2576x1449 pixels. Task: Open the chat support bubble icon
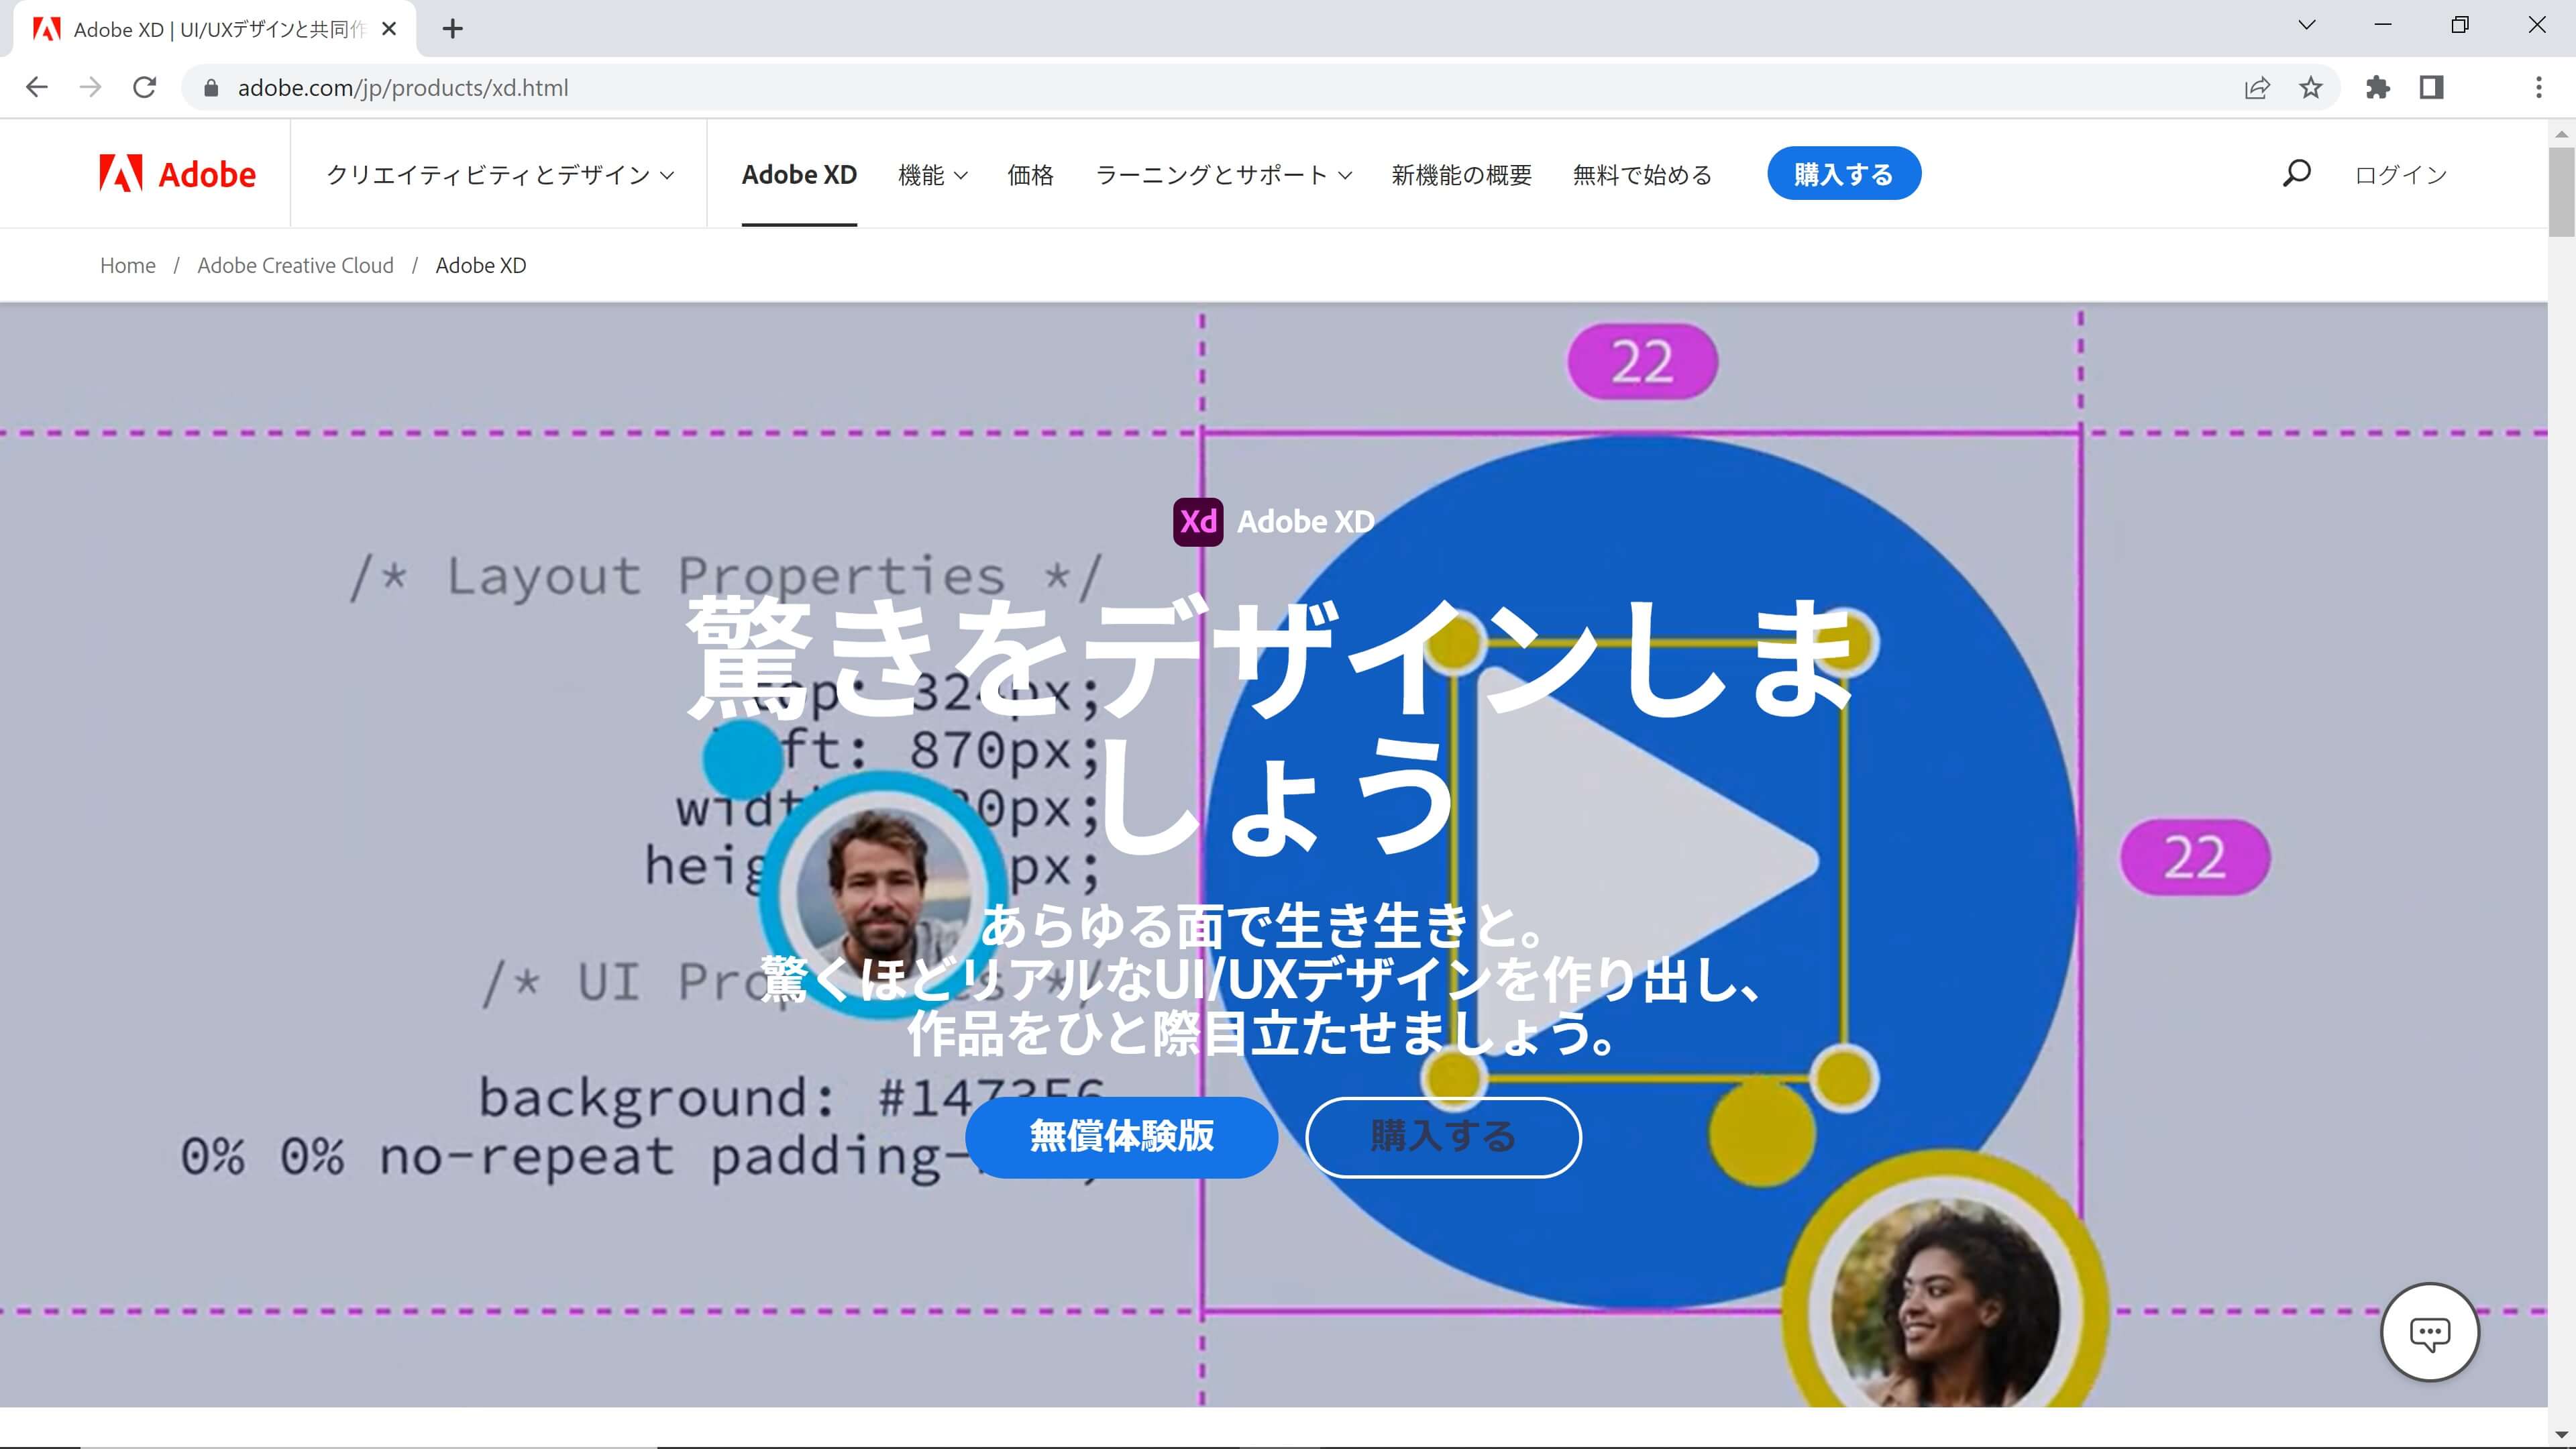pyautogui.click(x=2429, y=1333)
